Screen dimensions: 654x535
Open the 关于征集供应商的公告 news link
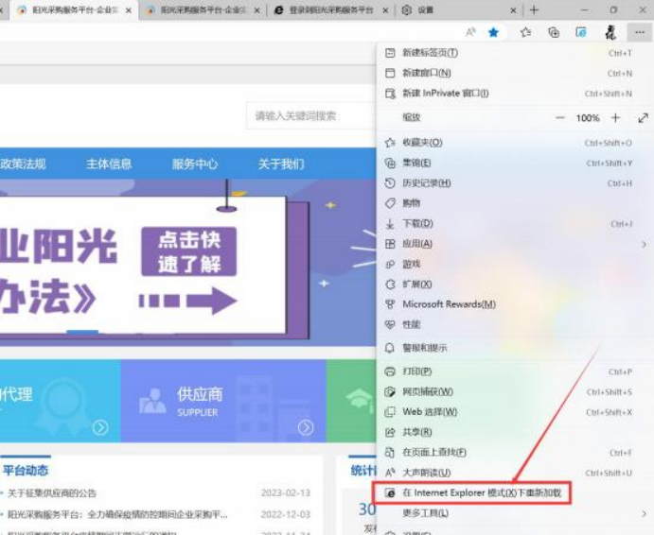[x=52, y=493]
